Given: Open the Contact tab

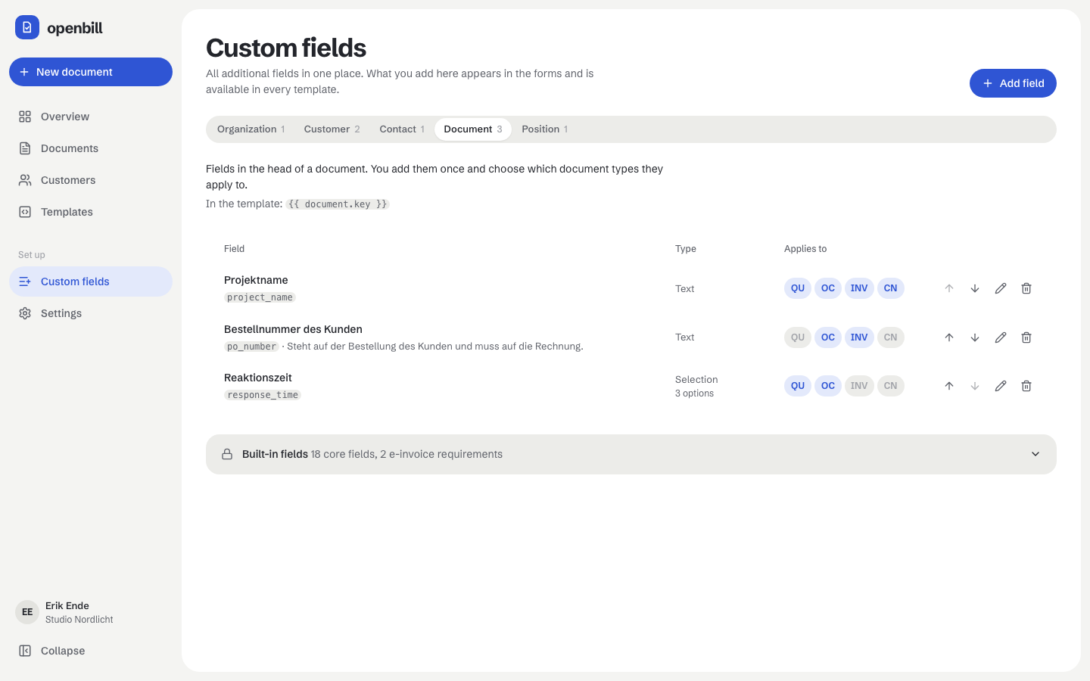Looking at the screenshot, I should 402,129.
